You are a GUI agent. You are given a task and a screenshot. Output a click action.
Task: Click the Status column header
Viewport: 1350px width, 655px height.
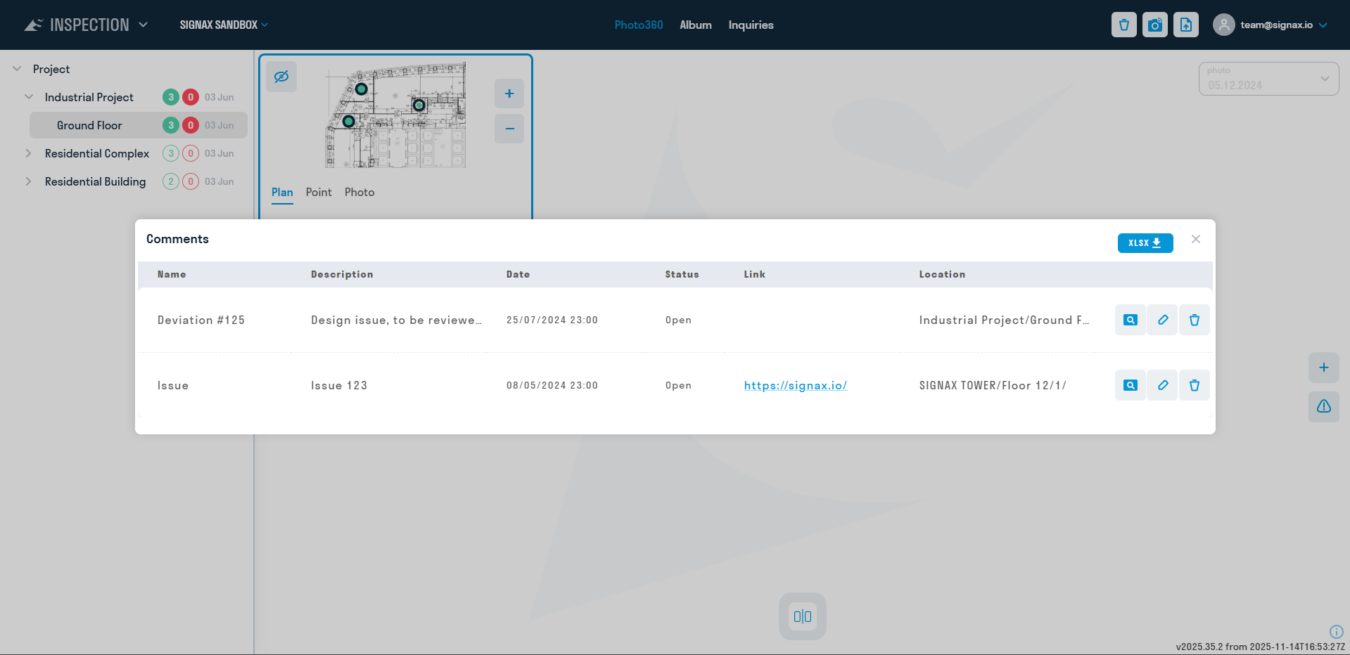682,274
